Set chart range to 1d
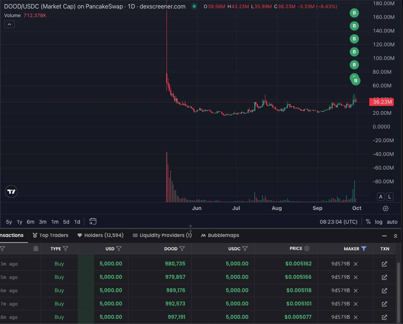Image resolution: width=403 pixels, height=324 pixels. pos(77,222)
